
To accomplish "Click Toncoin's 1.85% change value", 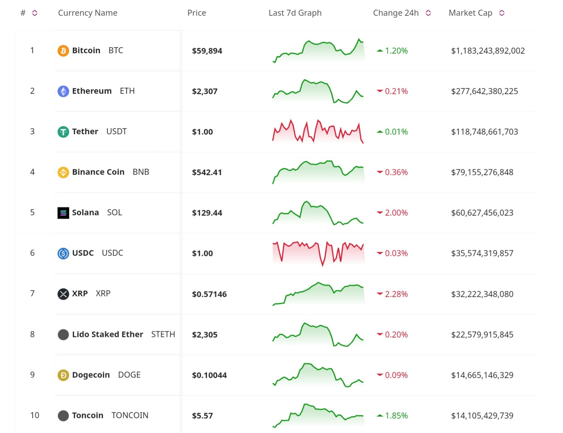I will point(396,416).
